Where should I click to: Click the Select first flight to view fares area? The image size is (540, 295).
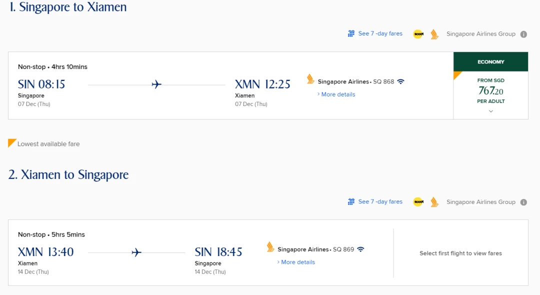click(460, 253)
